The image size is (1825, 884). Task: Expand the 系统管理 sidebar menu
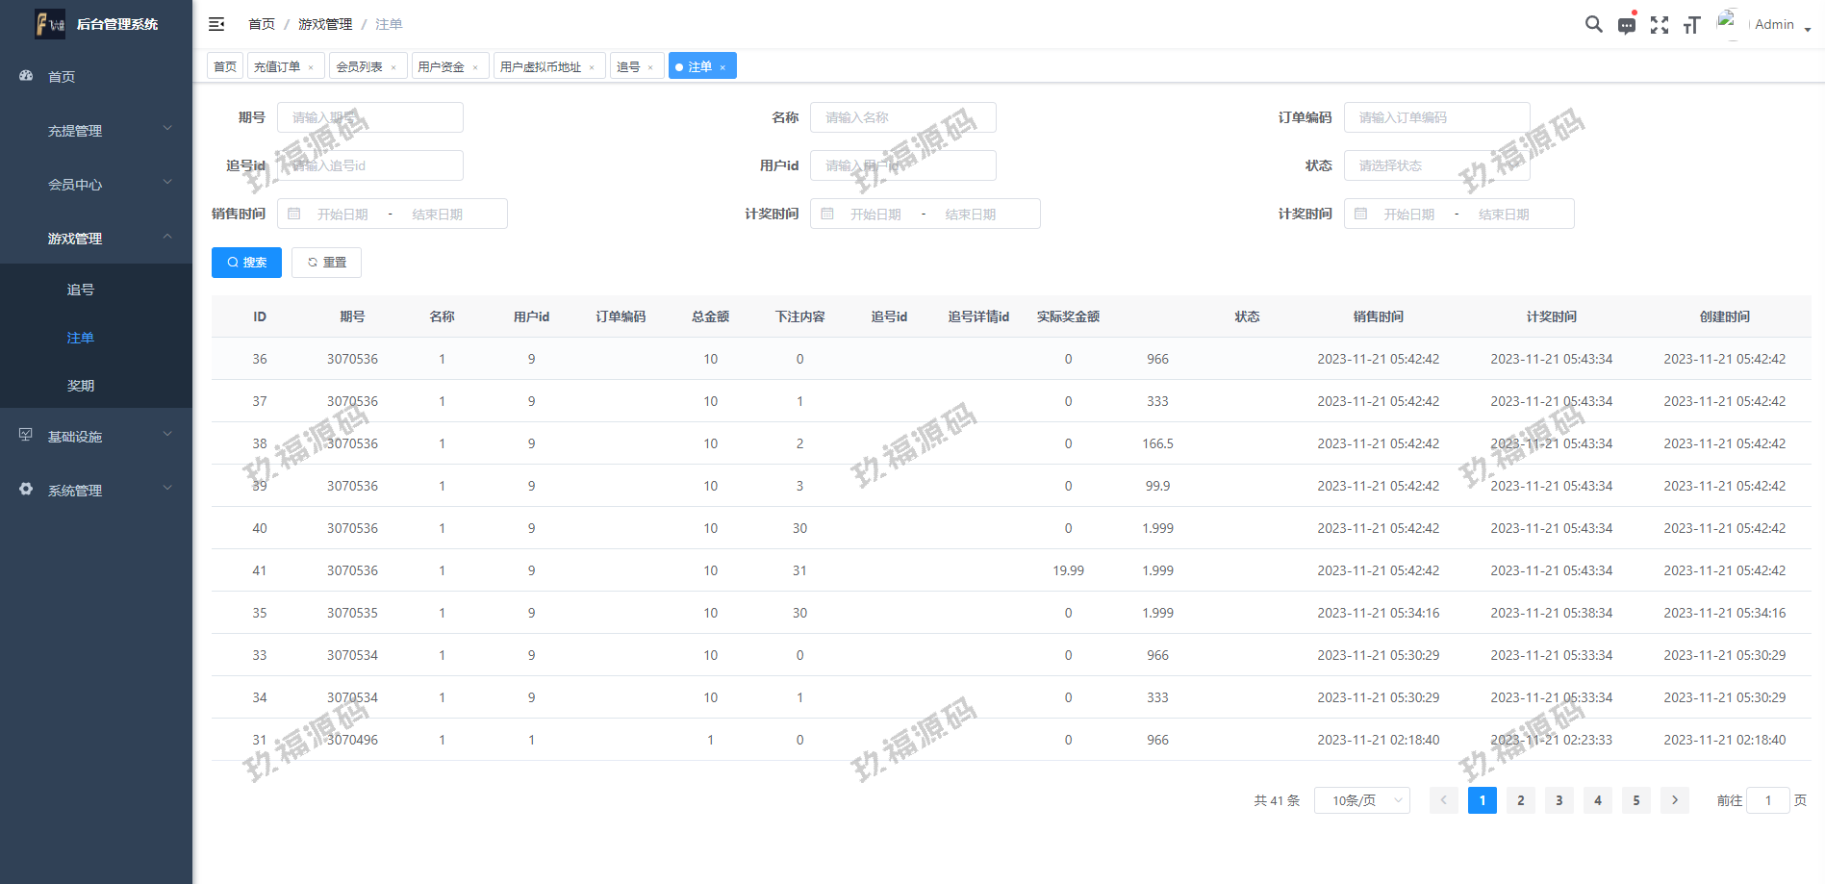tap(96, 491)
